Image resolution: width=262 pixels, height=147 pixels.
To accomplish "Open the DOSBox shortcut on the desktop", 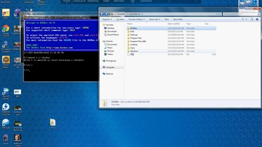I will 41,2.
